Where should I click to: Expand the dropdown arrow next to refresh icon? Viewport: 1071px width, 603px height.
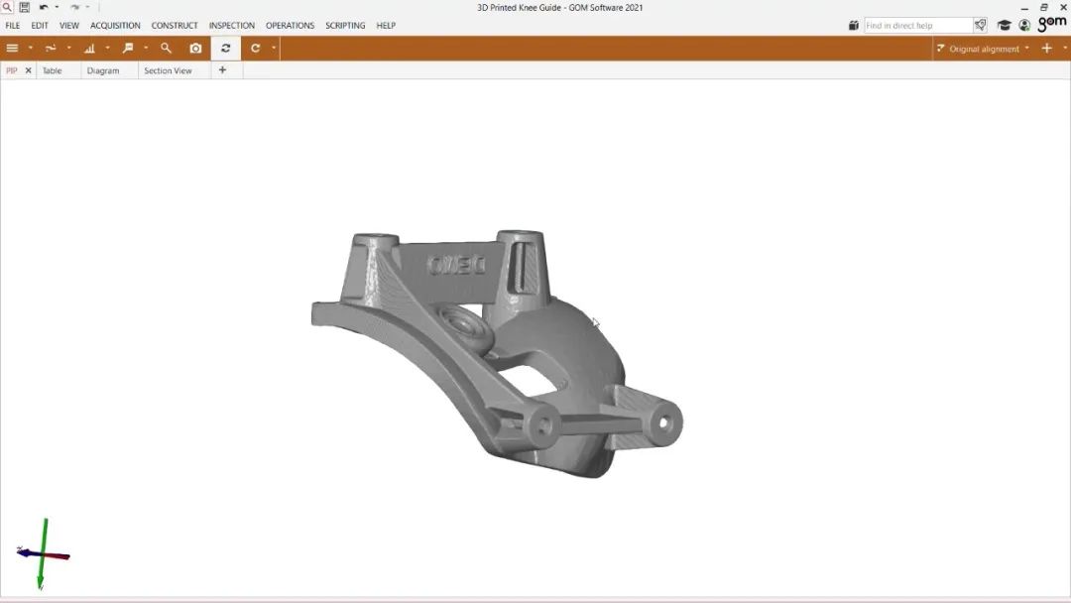[274, 48]
